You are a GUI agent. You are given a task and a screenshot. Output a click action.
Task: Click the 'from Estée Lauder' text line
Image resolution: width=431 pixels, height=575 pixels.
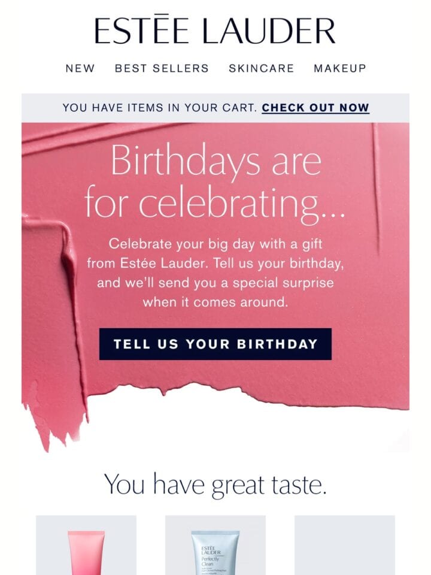tap(215, 264)
